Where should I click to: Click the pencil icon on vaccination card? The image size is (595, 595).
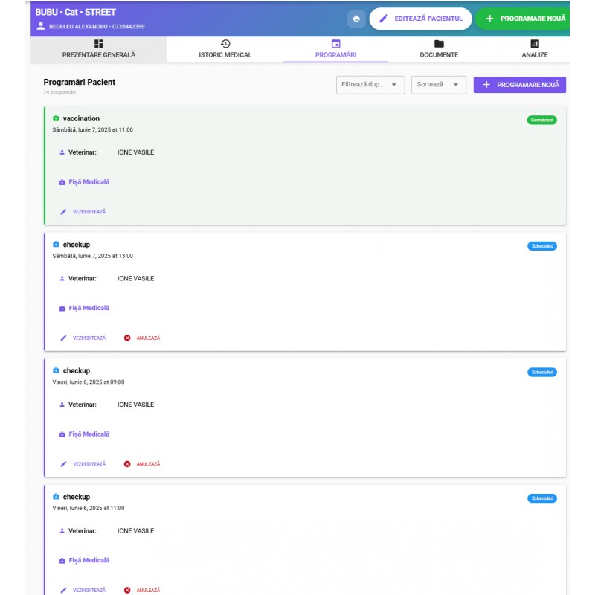63,212
